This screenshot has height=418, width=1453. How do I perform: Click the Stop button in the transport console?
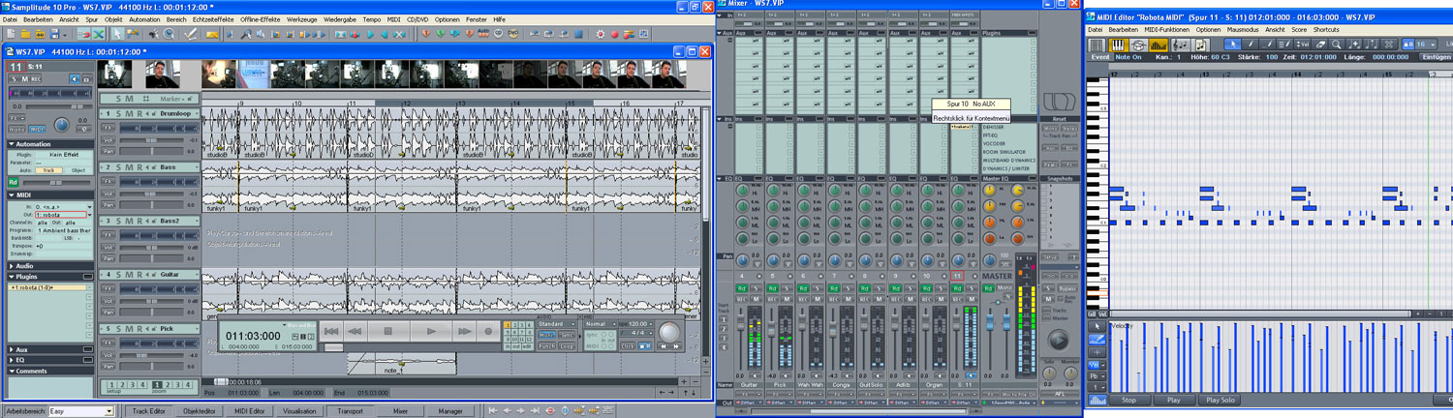387,332
